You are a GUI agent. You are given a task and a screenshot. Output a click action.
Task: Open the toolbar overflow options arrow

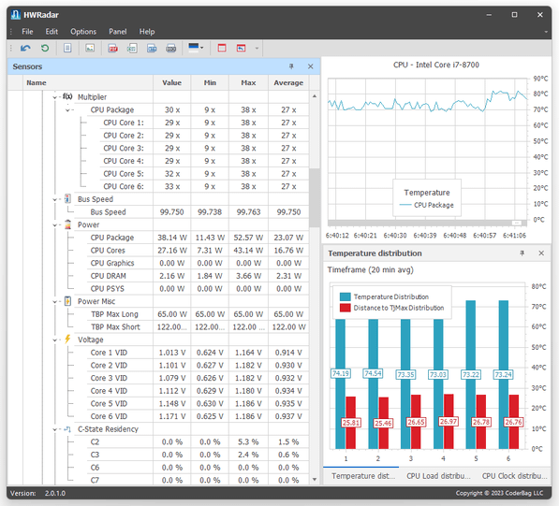pos(257,49)
